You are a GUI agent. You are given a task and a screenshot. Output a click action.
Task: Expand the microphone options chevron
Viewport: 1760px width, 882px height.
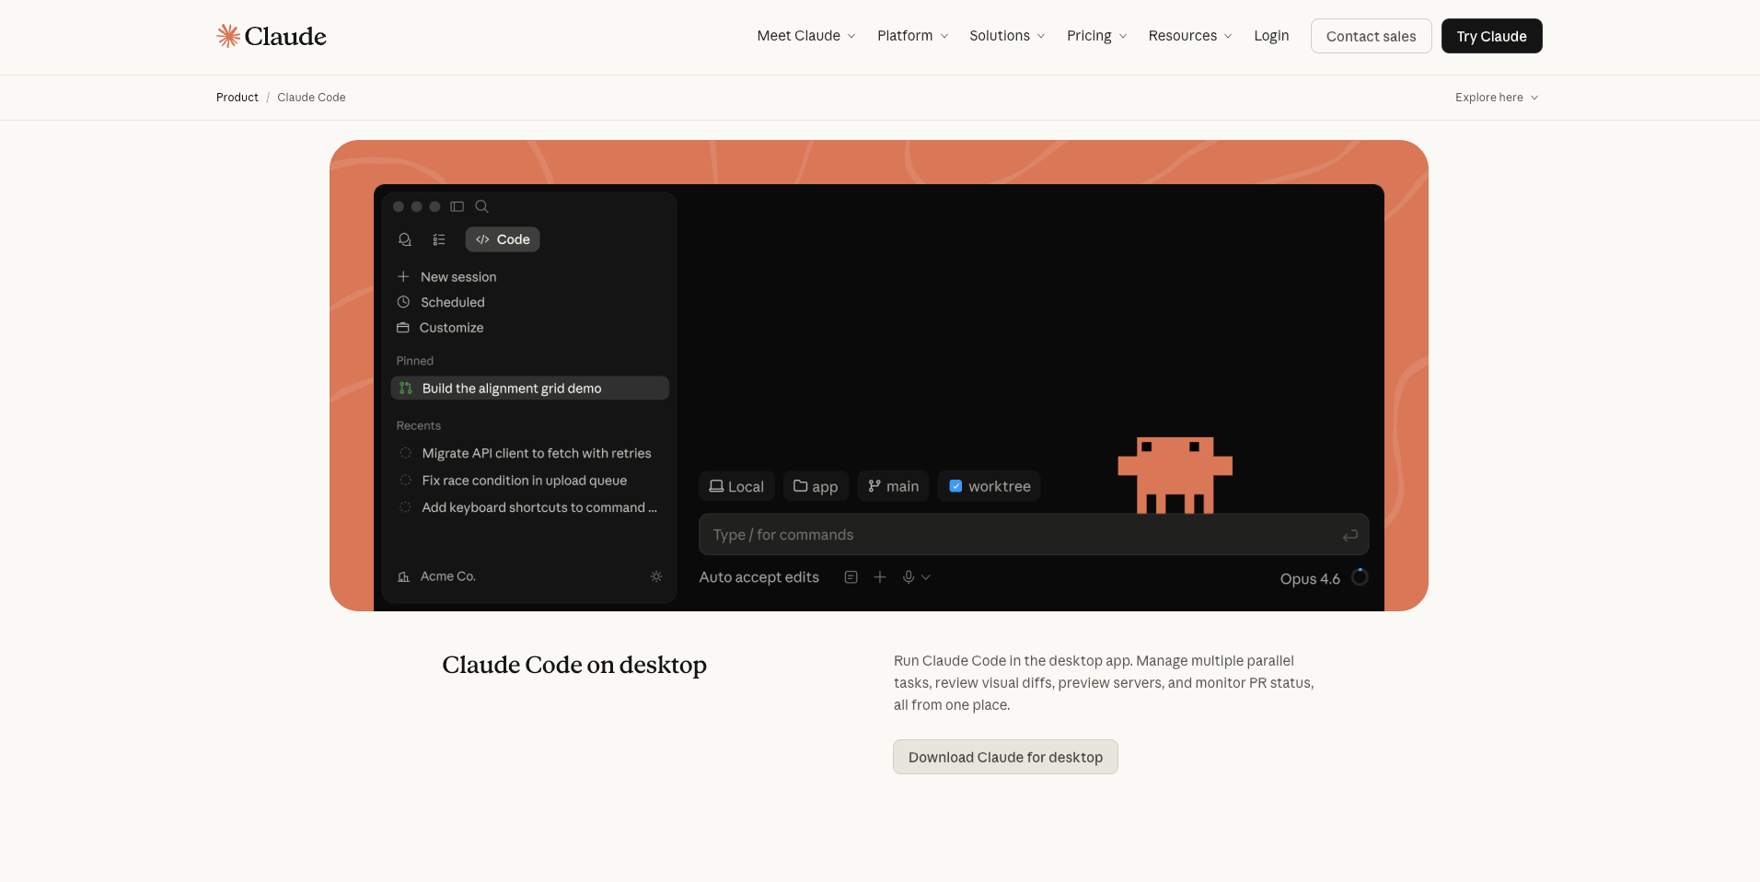pyautogui.click(x=926, y=577)
